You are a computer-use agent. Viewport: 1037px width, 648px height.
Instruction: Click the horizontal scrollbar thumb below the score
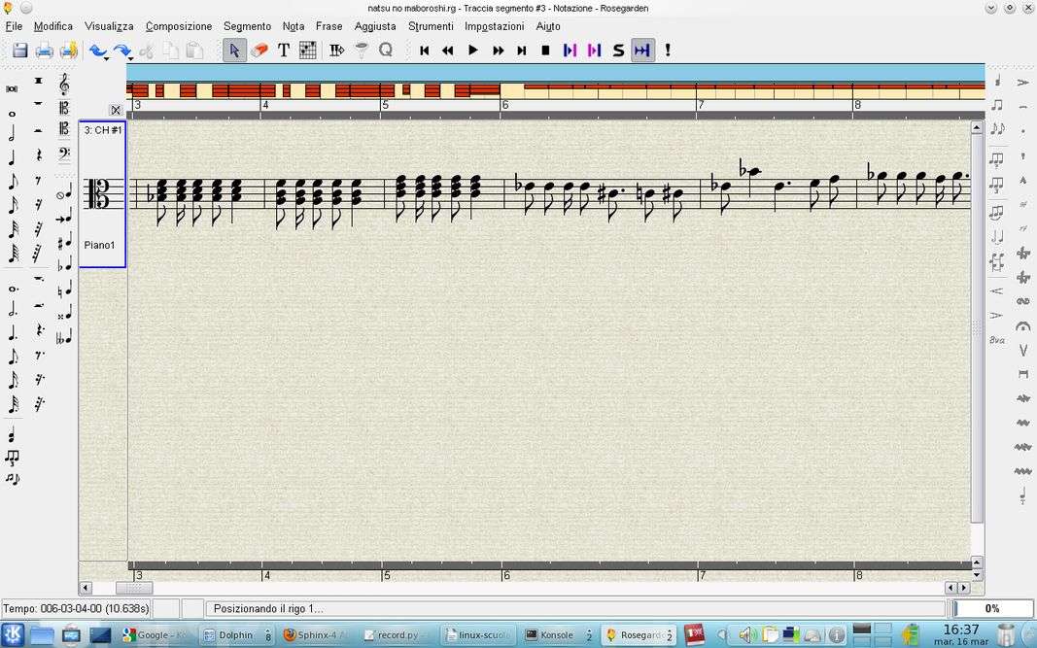click(134, 588)
